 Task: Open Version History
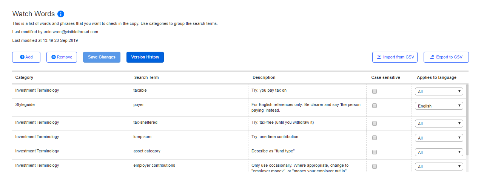[x=145, y=57]
